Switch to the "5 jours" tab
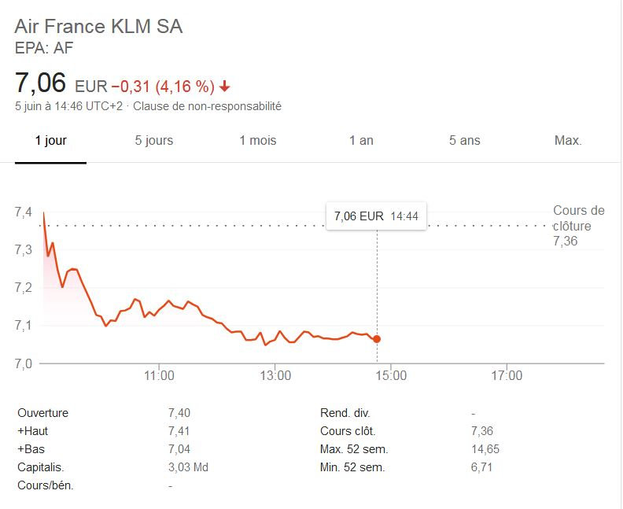 [154, 141]
